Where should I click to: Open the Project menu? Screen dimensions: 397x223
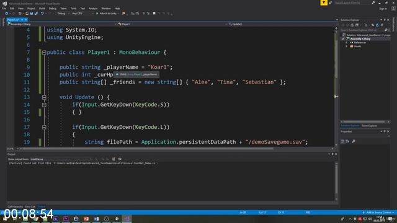31,9
